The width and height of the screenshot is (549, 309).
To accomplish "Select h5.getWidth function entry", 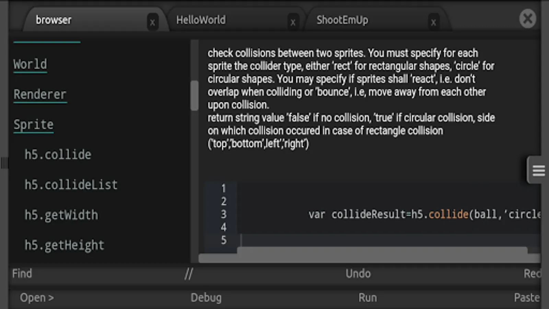I will 61,215.
